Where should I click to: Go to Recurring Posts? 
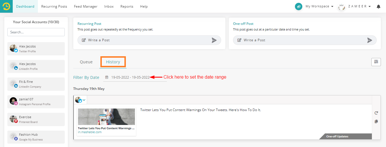click(x=54, y=6)
